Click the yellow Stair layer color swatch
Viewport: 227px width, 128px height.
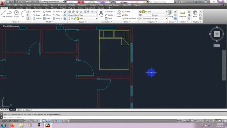pyautogui.click(x=78, y=18)
